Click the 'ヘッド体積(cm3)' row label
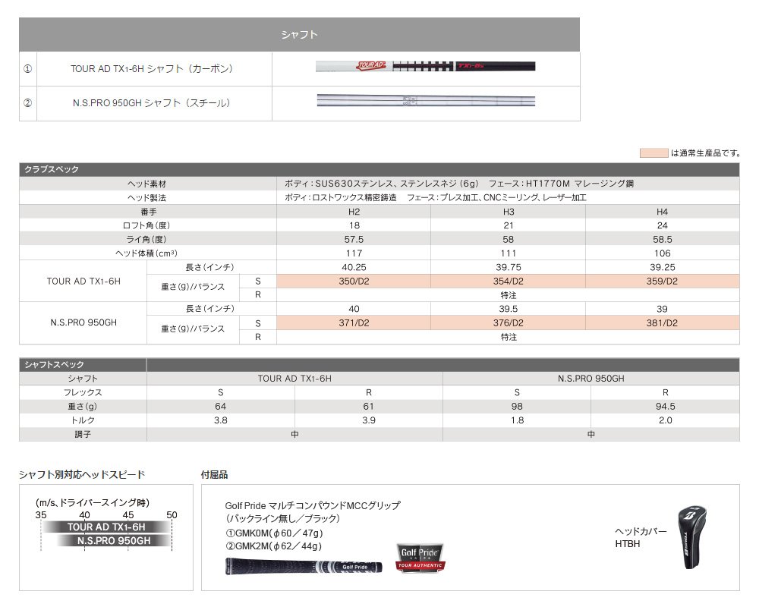Image resolution: width=759 pixels, height=607 pixels. click(x=146, y=253)
